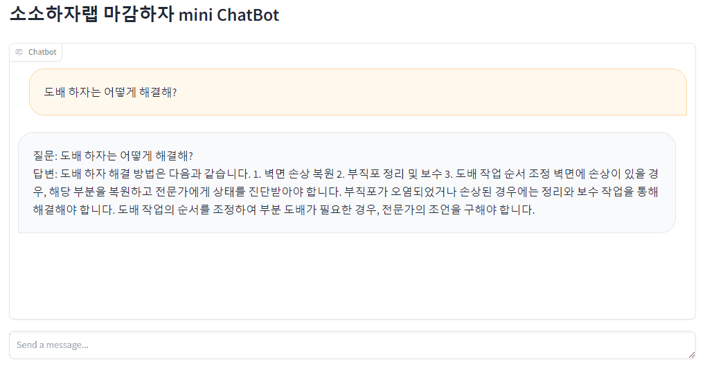Click "1. 벽면 손상 복원" in the answer

tap(294, 174)
